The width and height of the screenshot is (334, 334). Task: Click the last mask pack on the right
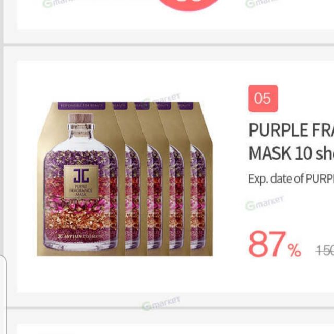point(200,179)
